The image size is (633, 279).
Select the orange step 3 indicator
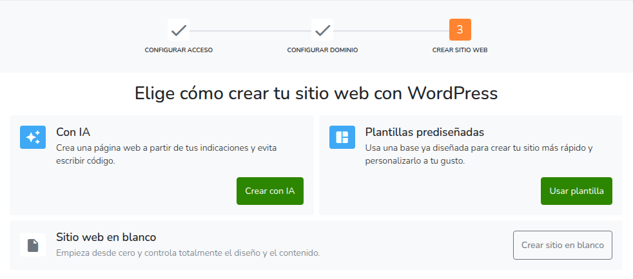[x=460, y=30]
